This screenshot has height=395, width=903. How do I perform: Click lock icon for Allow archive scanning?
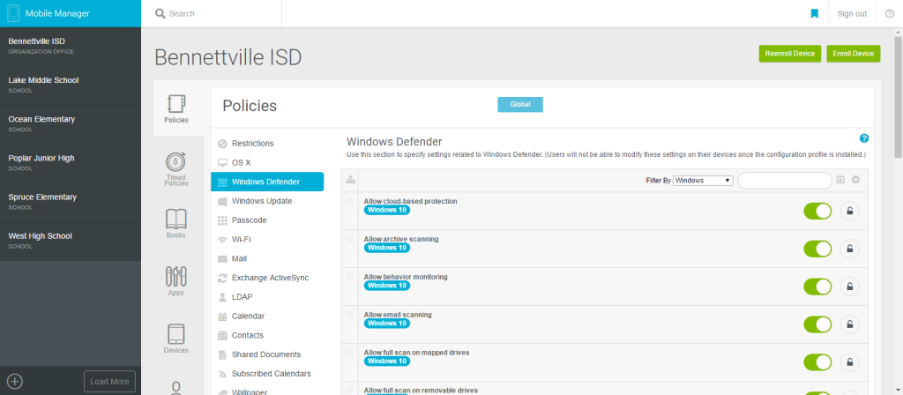[x=849, y=249]
